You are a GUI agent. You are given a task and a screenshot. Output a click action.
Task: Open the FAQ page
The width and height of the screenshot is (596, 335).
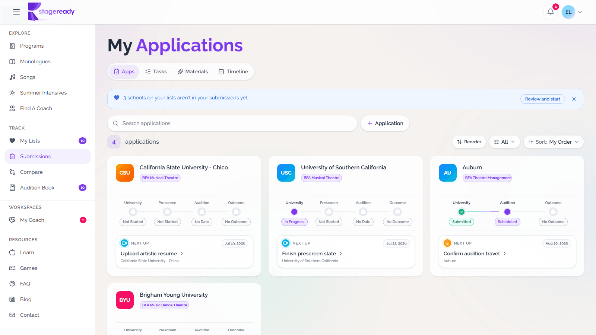point(48,284)
